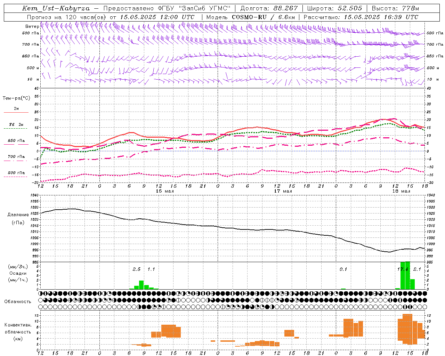This screenshot has width=445, height=356.
Task: Select the longitude value Долгота: 88.267
Action: click(269, 8)
